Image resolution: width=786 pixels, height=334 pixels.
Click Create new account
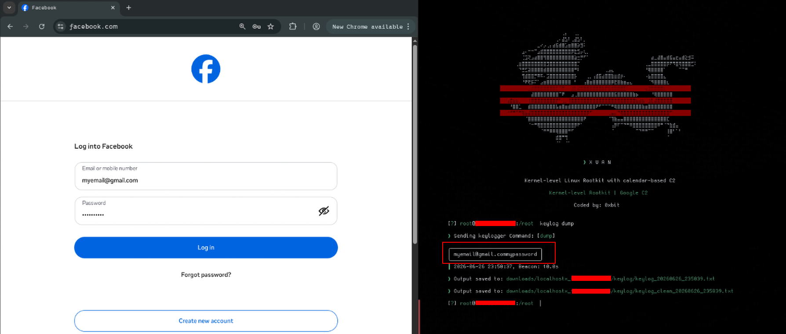point(206,321)
